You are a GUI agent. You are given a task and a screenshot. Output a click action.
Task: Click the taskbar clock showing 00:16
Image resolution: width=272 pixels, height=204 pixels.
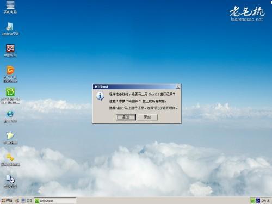pyautogui.click(x=265, y=201)
